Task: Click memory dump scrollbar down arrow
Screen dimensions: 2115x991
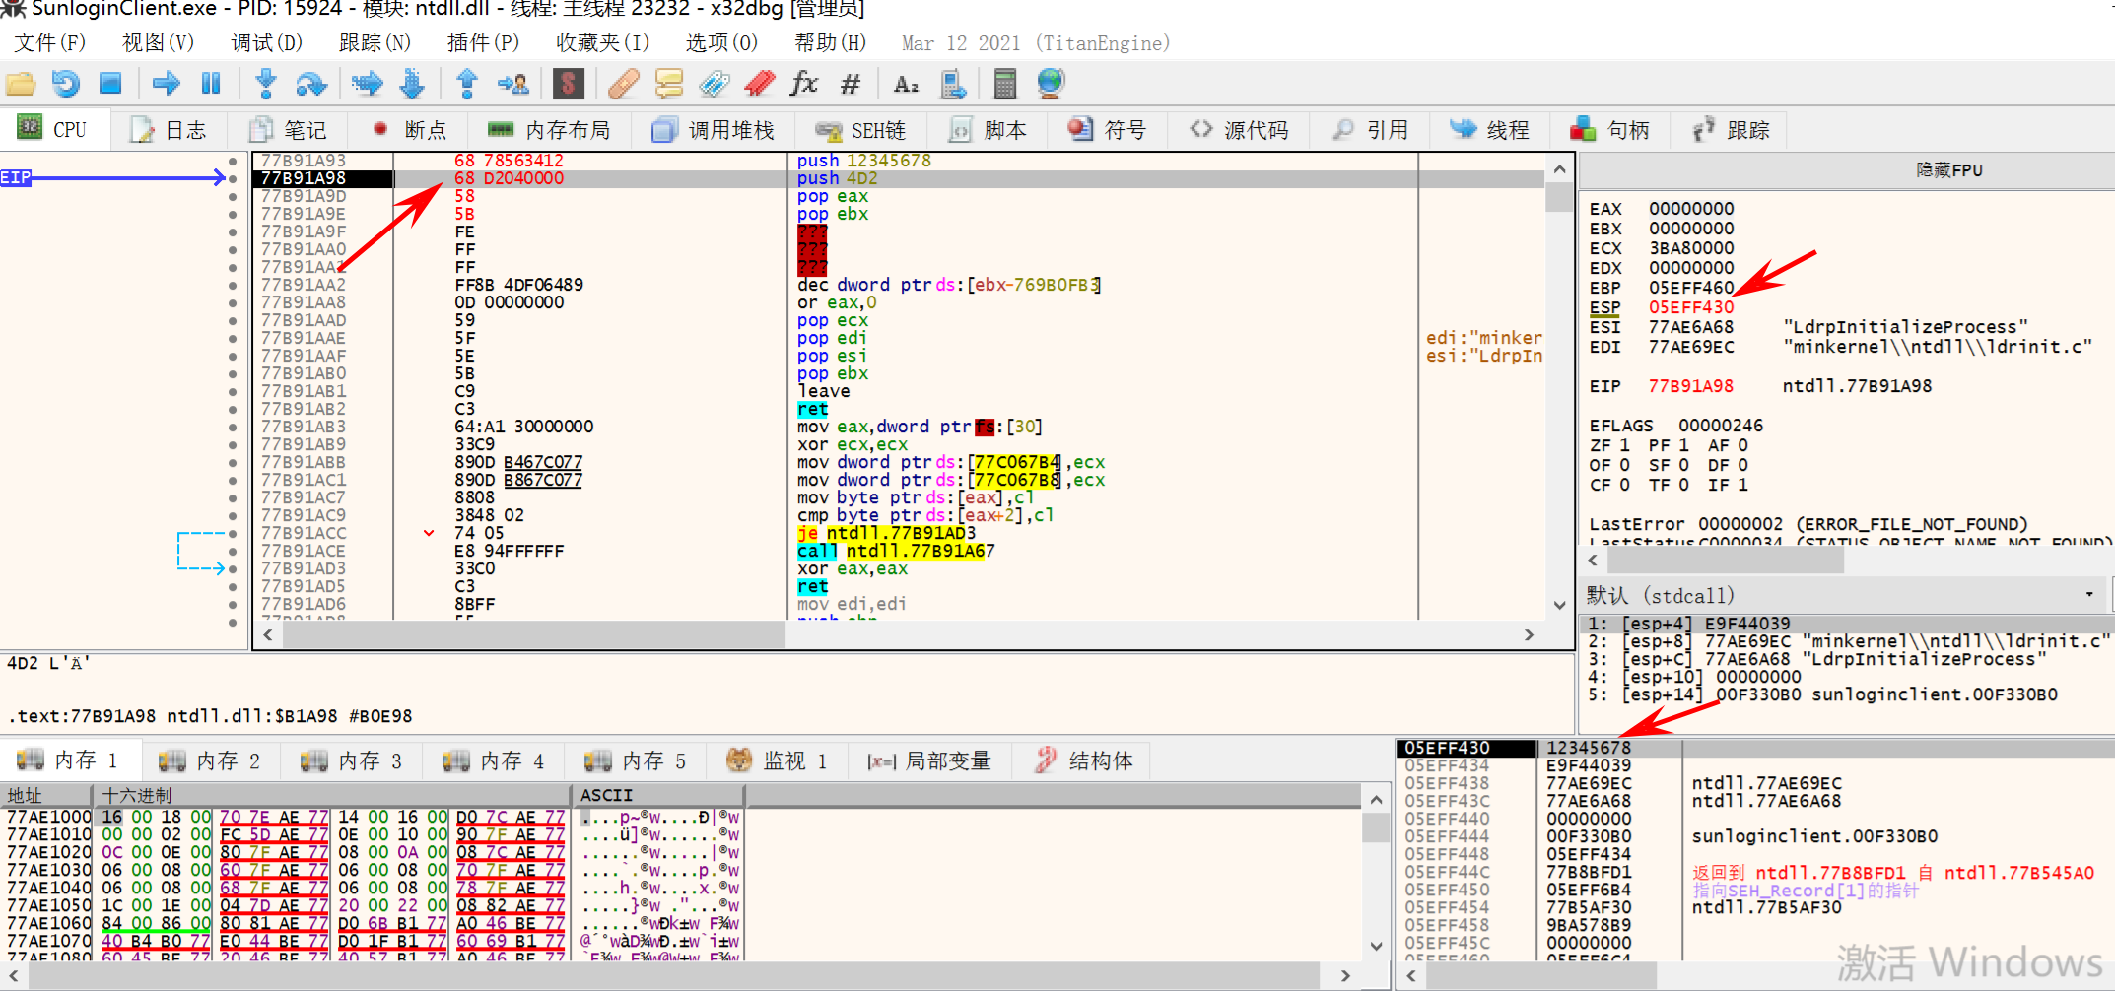Action: pyautogui.click(x=1376, y=946)
